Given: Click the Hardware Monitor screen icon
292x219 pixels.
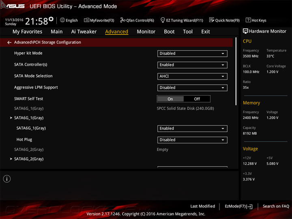Looking at the screenshot, I should [245, 31].
